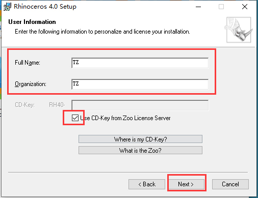Uncheck Use CD-Key from Zoo License Server
The width and height of the screenshot is (258, 198).
[x=75, y=118]
